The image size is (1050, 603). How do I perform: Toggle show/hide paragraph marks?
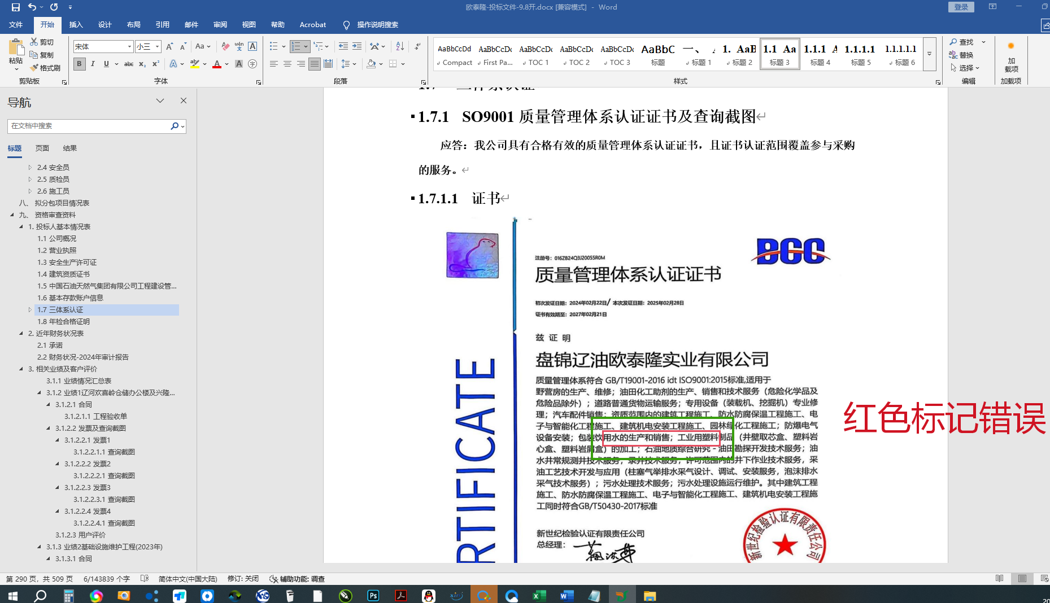click(x=417, y=46)
